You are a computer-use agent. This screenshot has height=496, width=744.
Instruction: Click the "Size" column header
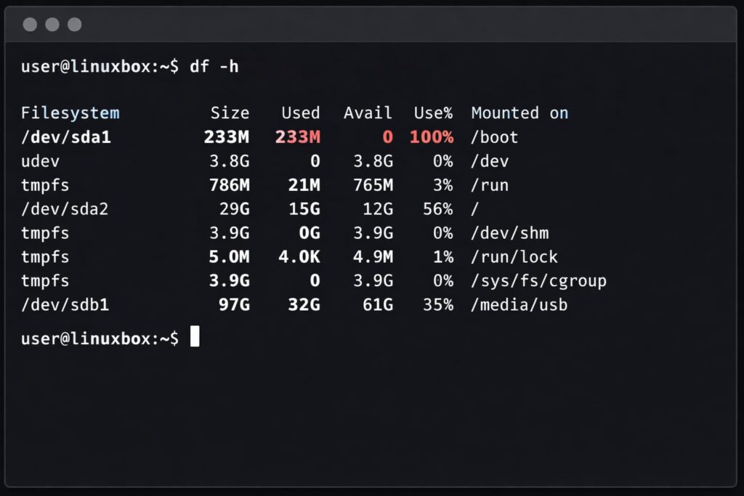[230, 113]
